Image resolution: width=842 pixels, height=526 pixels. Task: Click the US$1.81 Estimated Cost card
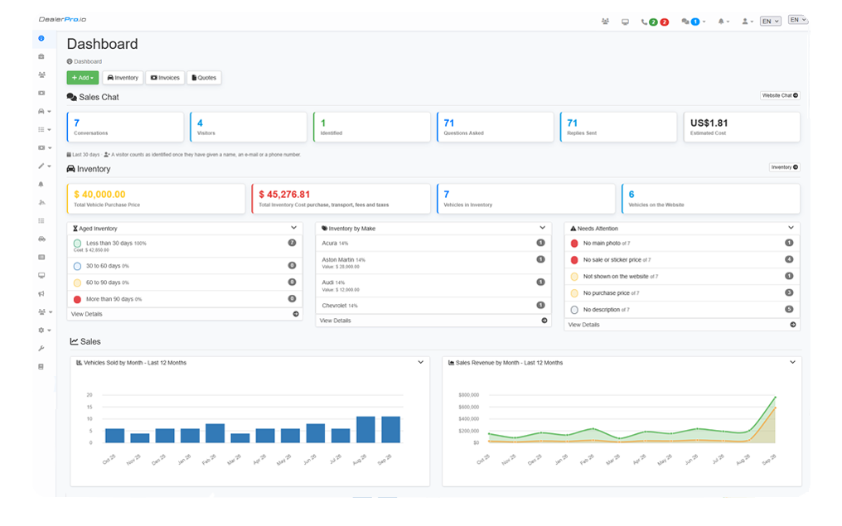pyautogui.click(x=742, y=128)
